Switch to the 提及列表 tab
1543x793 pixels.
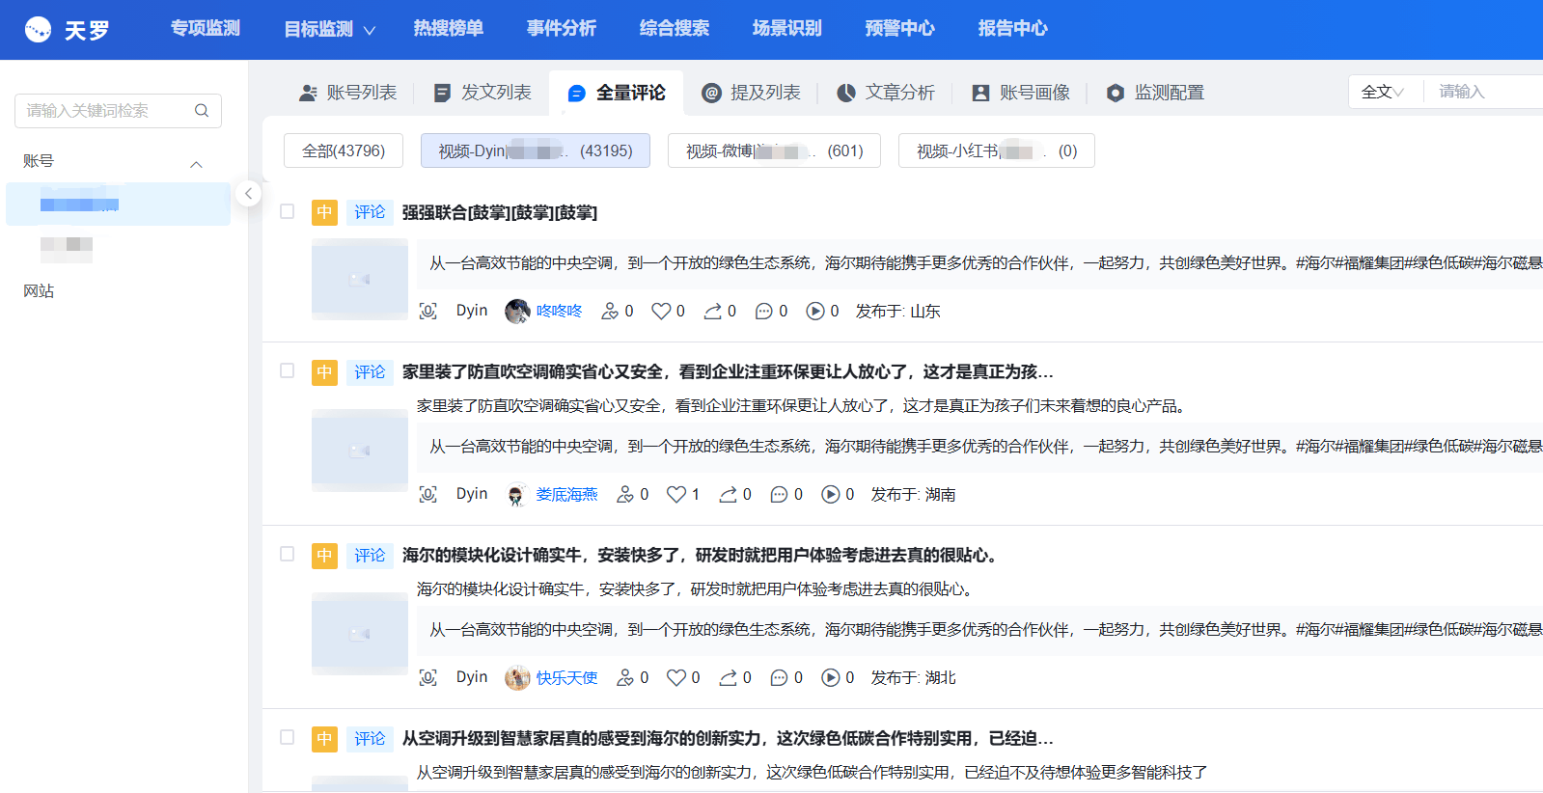pos(752,93)
